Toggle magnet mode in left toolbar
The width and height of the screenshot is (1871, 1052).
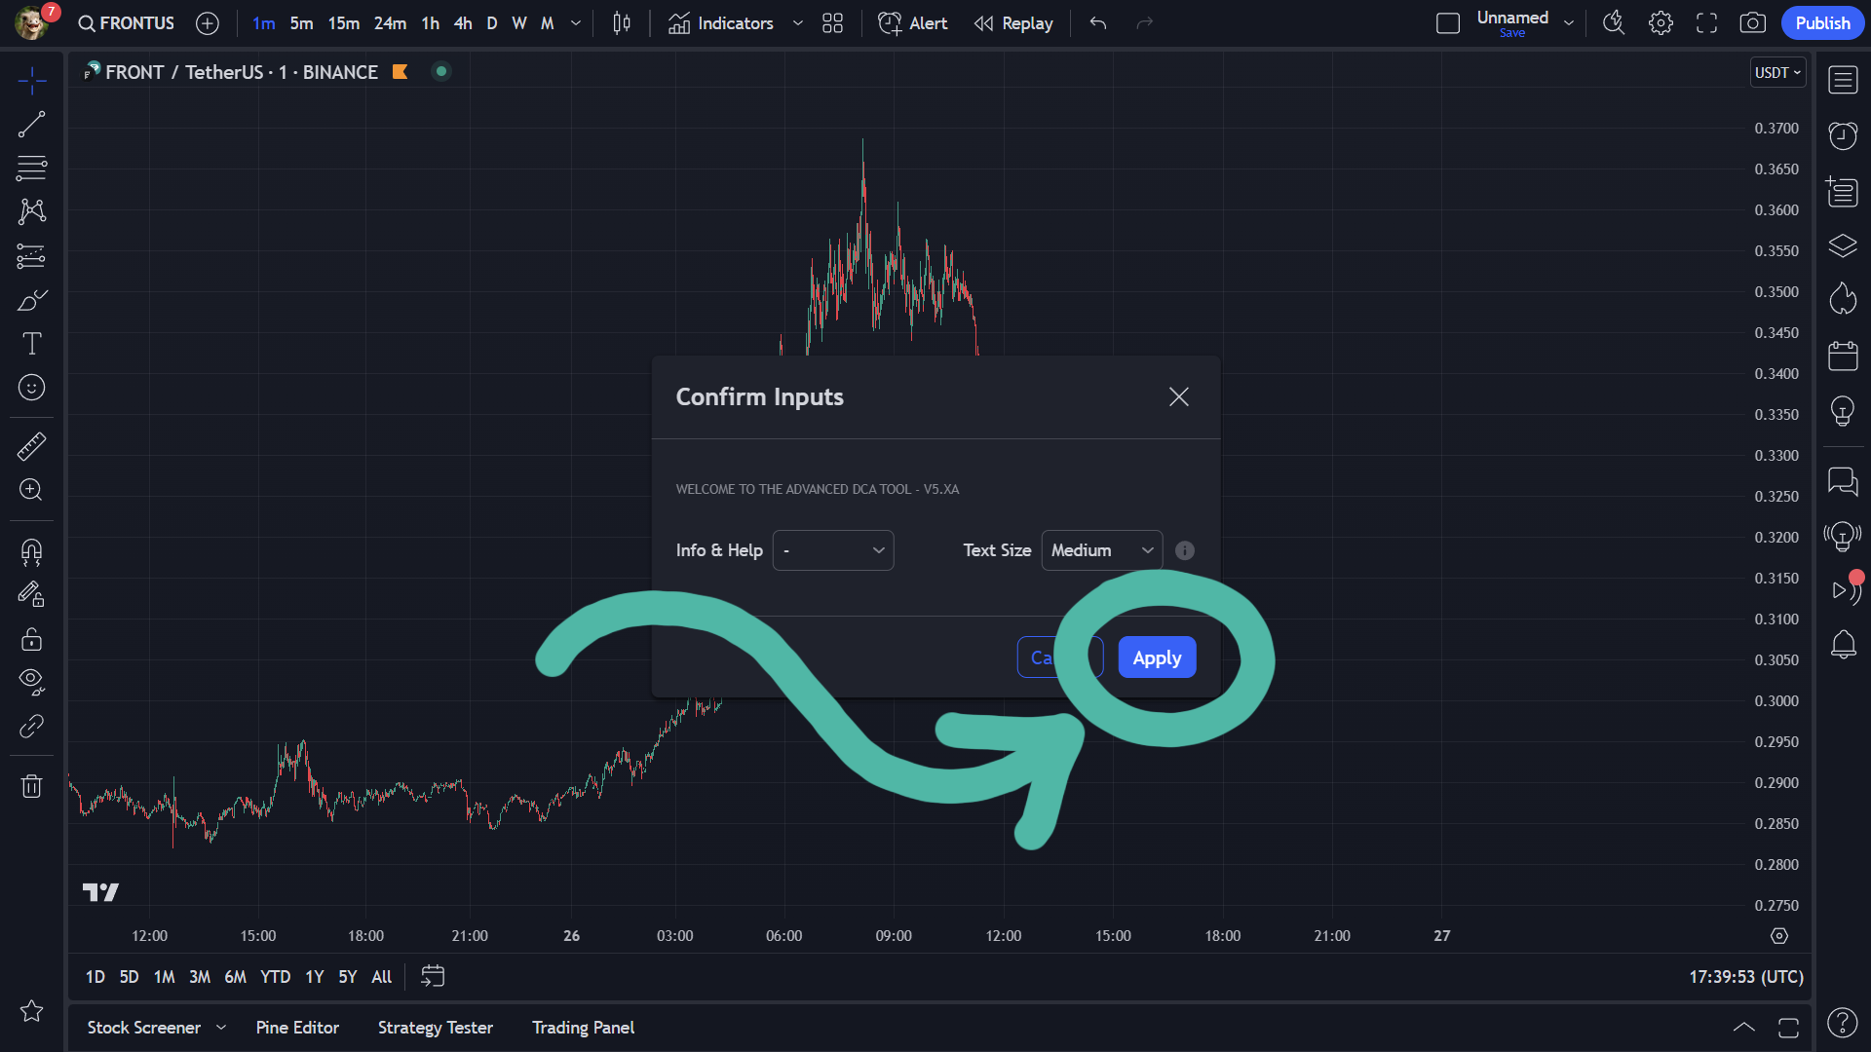[x=31, y=551]
